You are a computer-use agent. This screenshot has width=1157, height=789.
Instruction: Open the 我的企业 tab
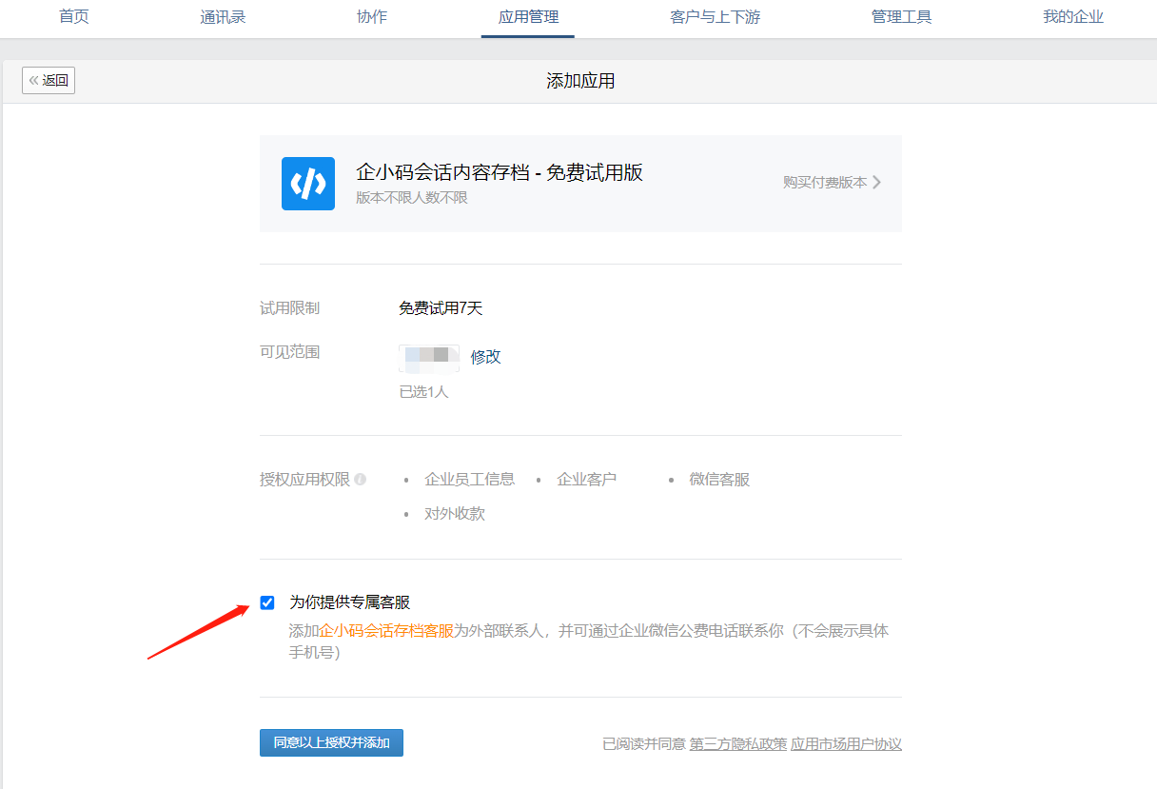click(1073, 17)
